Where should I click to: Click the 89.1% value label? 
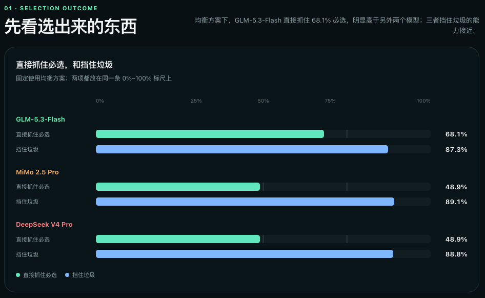456,202
